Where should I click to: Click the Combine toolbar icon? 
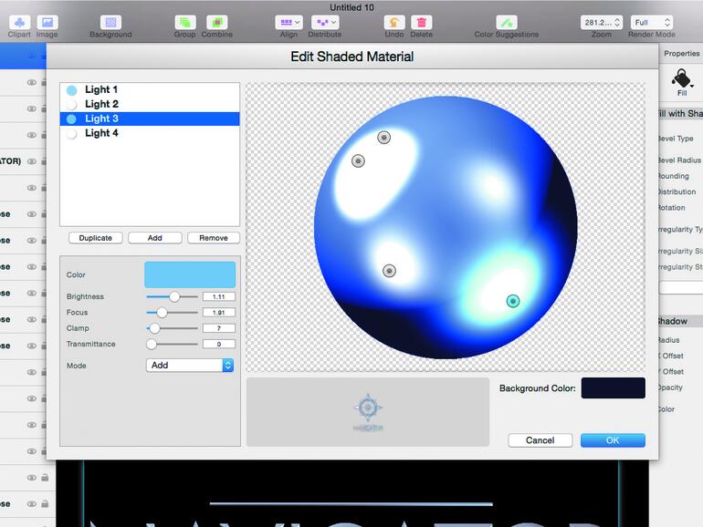coord(217,23)
